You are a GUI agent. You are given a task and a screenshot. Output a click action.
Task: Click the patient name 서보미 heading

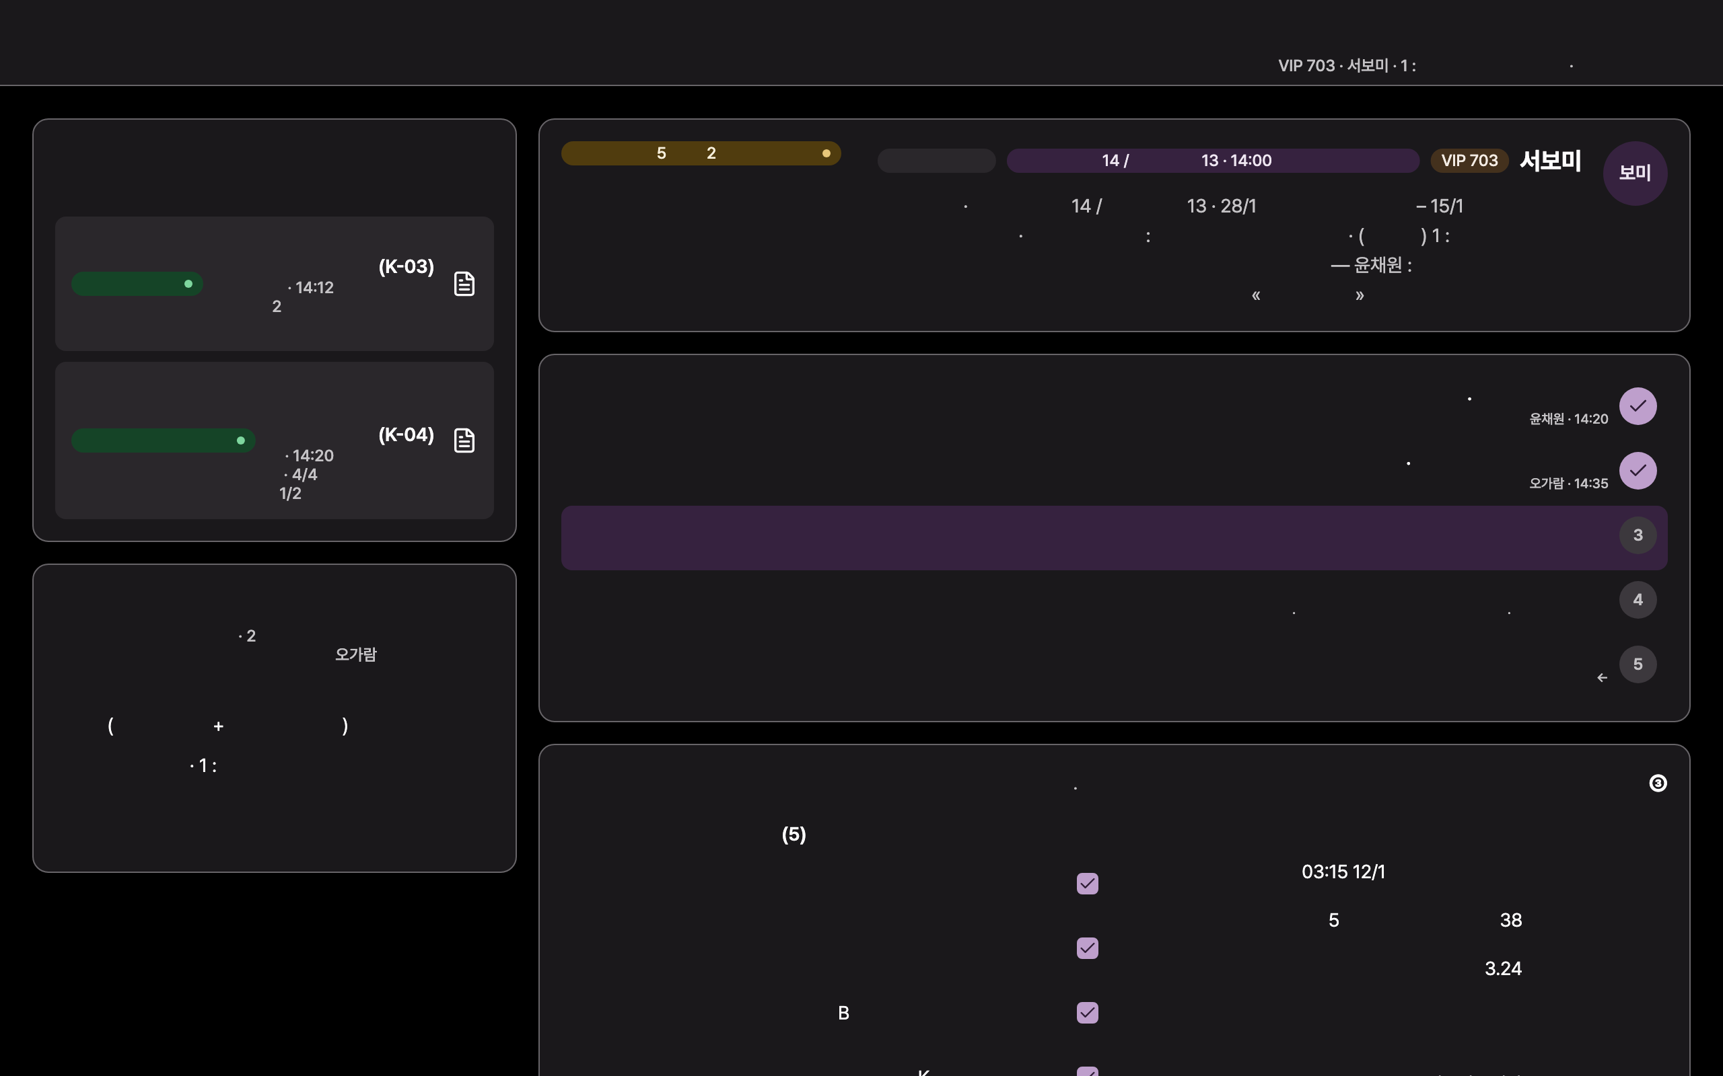coord(1551,161)
